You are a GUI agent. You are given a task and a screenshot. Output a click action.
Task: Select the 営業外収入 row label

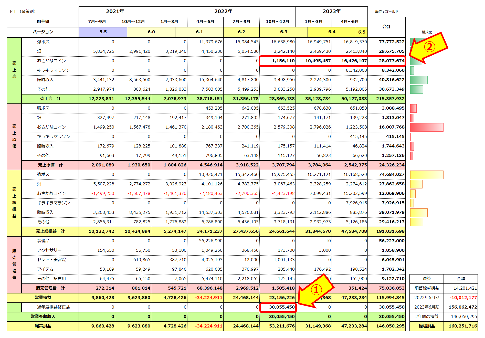point(43,317)
